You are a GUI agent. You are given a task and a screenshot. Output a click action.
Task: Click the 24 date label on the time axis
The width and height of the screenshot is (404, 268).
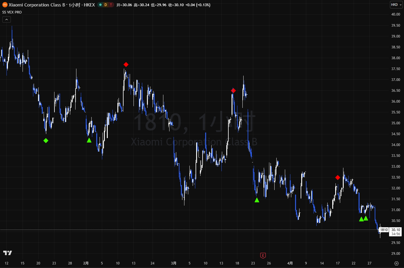click(152, 263)
